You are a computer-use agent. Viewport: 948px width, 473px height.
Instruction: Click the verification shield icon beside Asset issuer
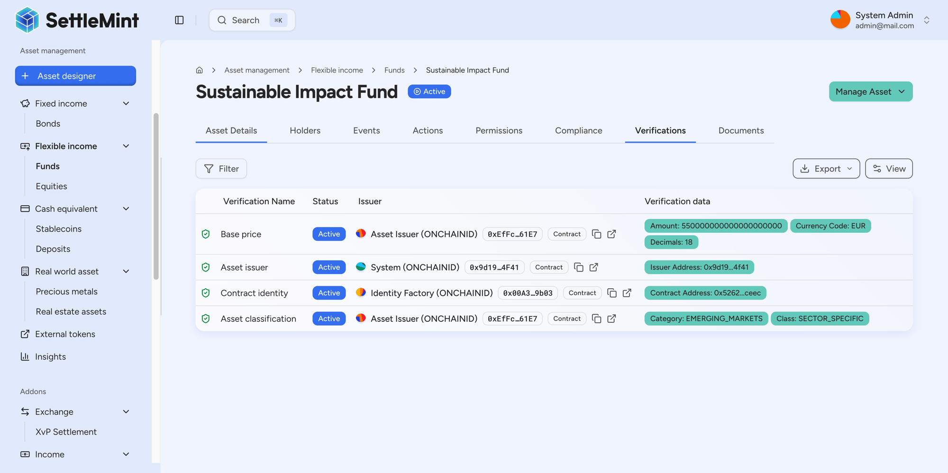tap(206, 267)
